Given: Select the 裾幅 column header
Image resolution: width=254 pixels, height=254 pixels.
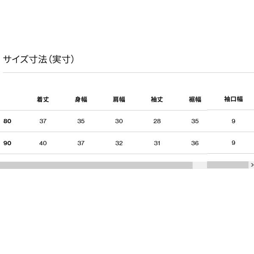Looking at the screenshot, I should pos(195,99).
